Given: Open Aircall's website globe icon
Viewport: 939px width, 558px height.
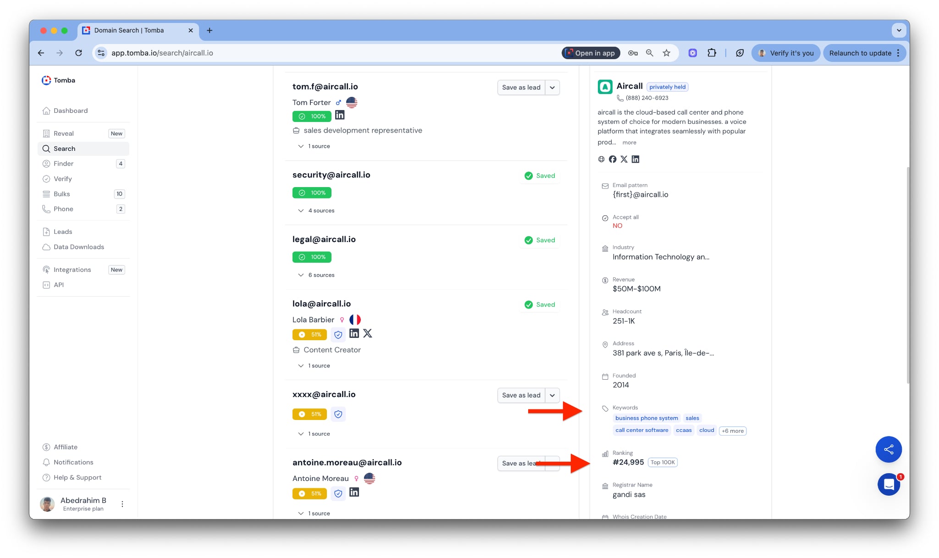Looking at the screenshot, I should [601, 159].
